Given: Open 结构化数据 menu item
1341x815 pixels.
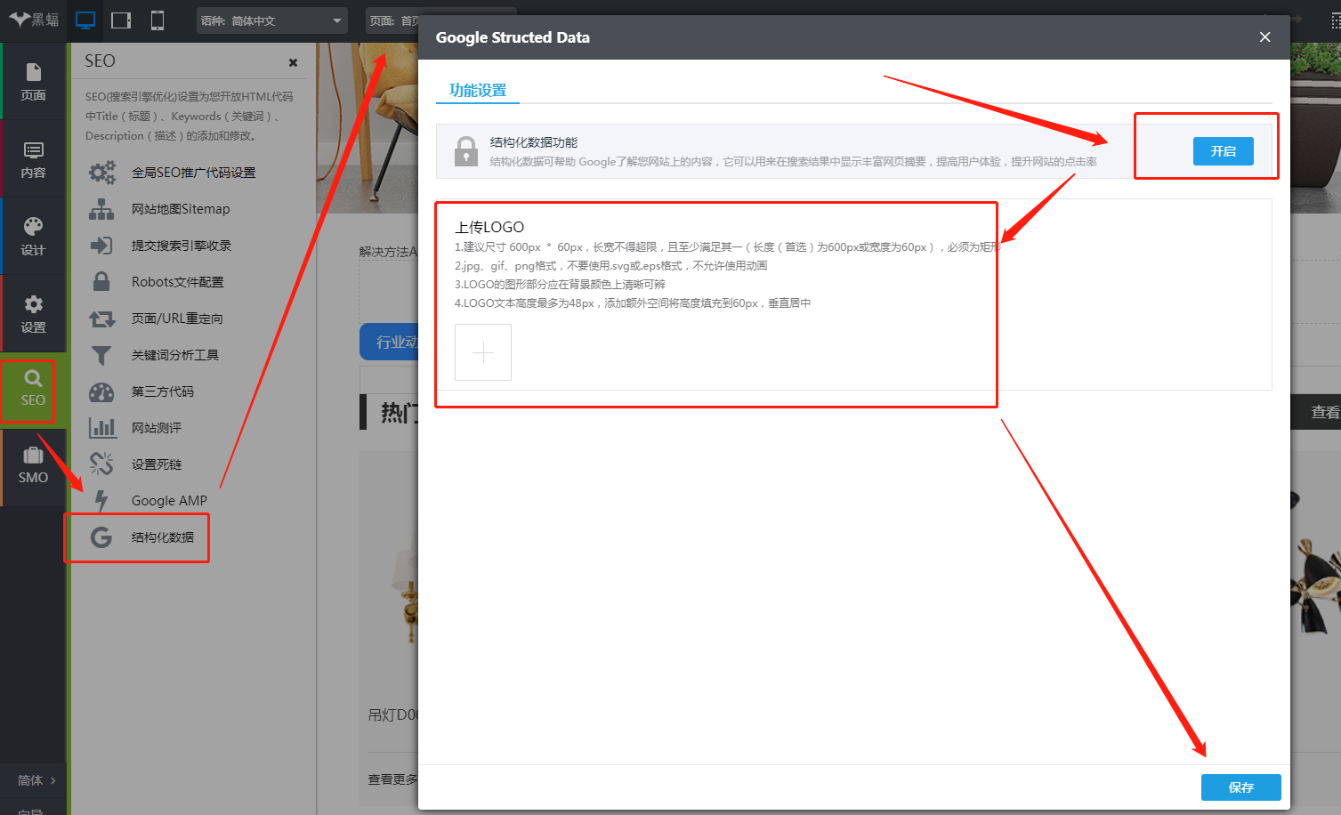Looking at the screenshot, I should (x=162, y=537).
